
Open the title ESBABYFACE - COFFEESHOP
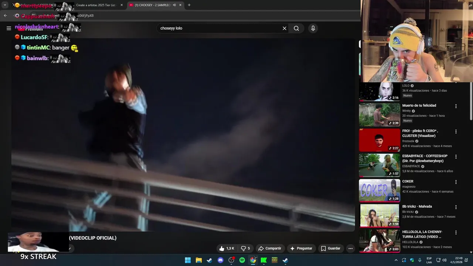(x=425, y=158)
